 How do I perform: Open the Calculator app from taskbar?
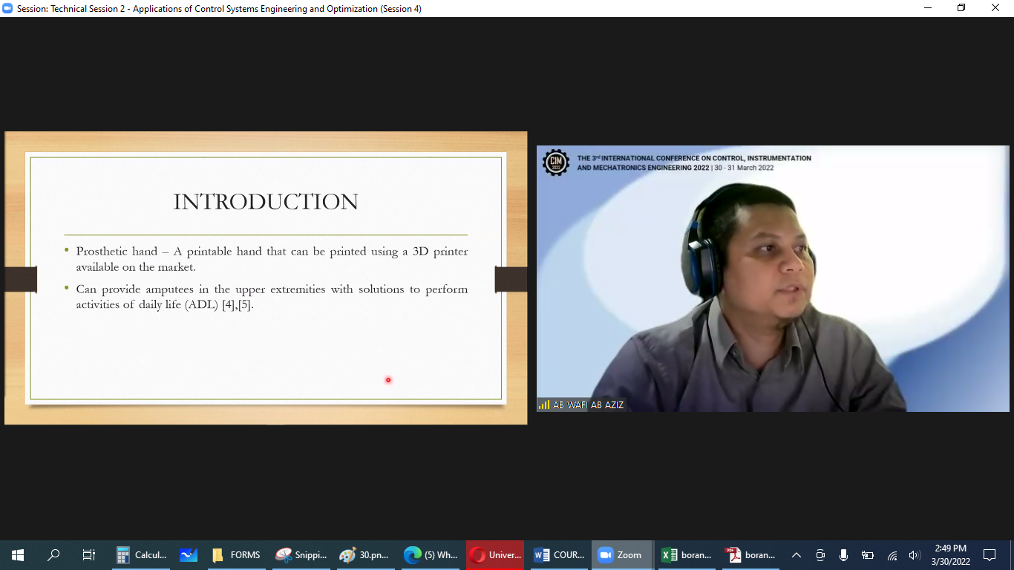tap(143, 555)
